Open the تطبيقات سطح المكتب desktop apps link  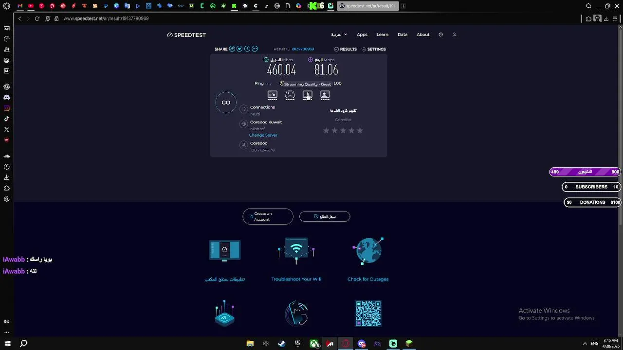coord(224,279)
